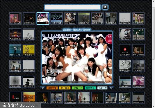Open the 倒霉熊系列25 video thumbnail
The height and width of the screenshot is (108, 155).
pos(84,19)
